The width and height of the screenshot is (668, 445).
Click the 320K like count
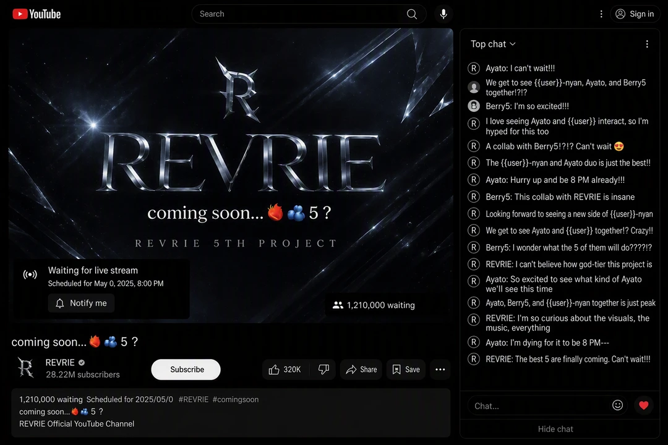point(292,370)
